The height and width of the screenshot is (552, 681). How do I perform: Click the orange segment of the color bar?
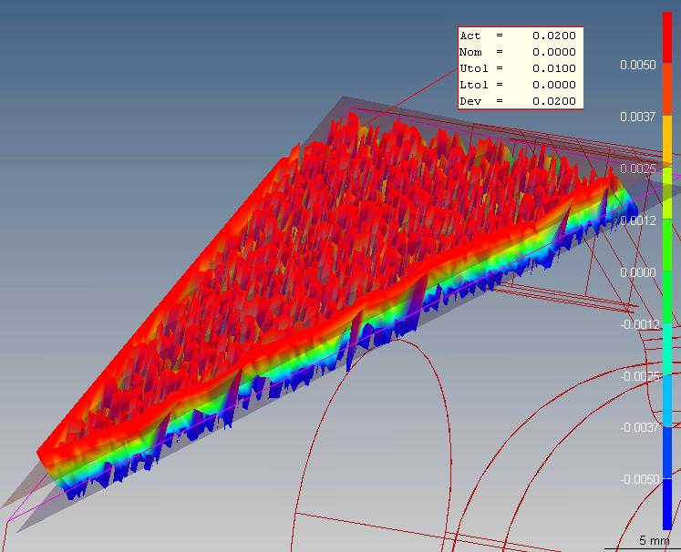[x=667, y=90]
